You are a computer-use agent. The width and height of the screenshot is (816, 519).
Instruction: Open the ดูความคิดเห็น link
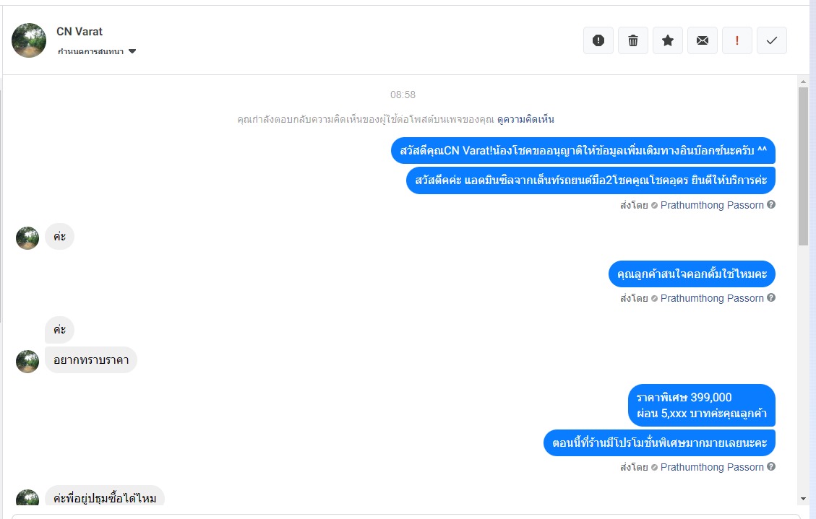525,120
